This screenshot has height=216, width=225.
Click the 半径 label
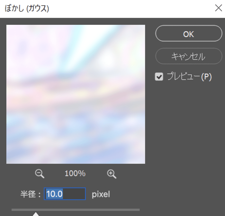coord(28,194)
